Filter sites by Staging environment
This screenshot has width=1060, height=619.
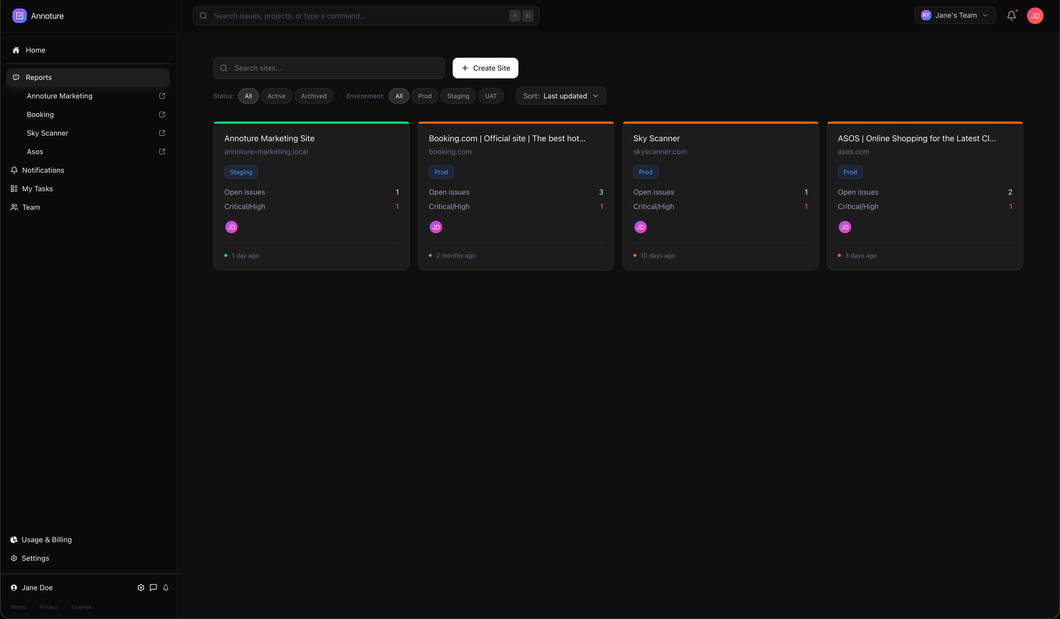pos(458,96)
